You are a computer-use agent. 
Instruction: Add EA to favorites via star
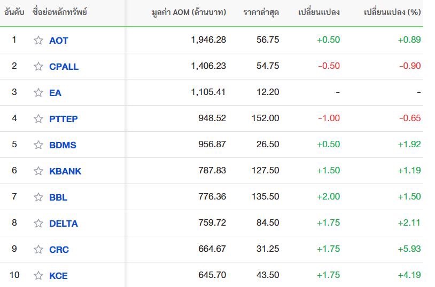38,92
